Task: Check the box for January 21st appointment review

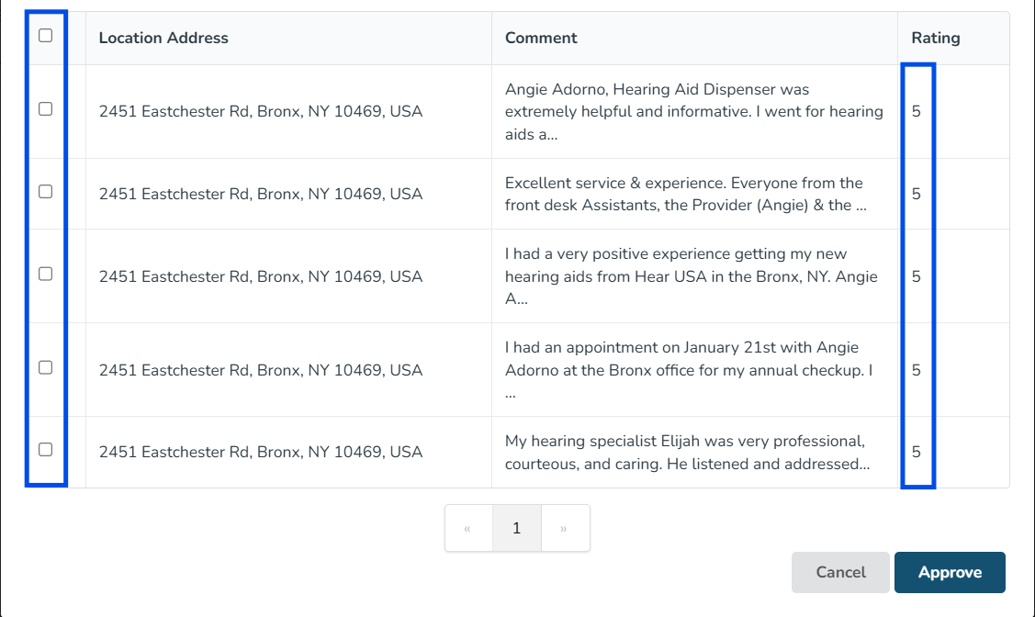Action: [45, 368]
